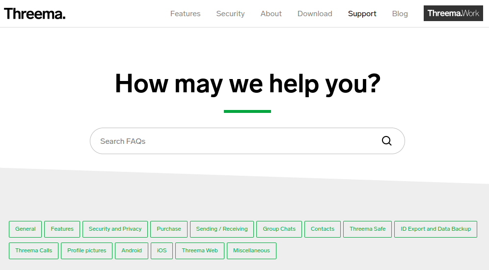Select the iOS category

pos(162,251)
